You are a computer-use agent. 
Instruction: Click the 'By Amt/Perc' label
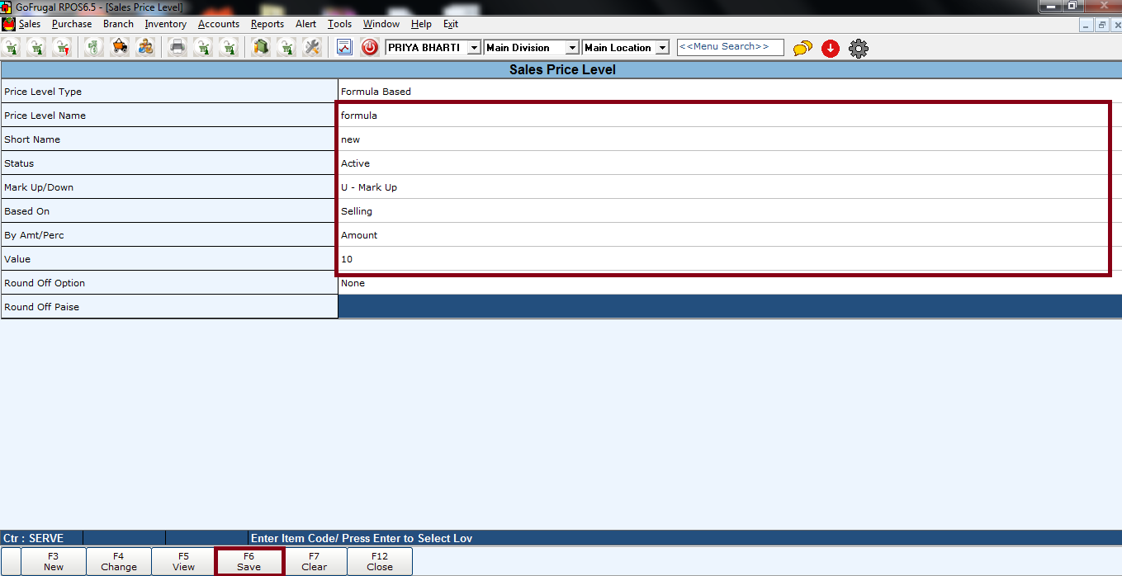34,235
